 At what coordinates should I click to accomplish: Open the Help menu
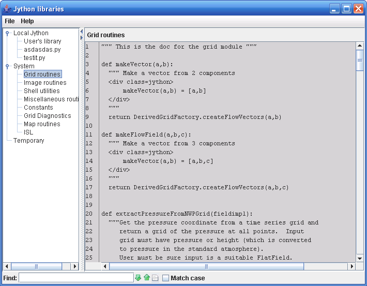[x=27, y=21]
